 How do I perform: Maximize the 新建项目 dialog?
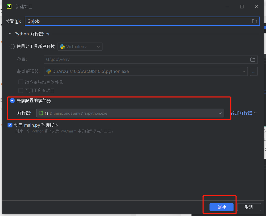(242, 7)
